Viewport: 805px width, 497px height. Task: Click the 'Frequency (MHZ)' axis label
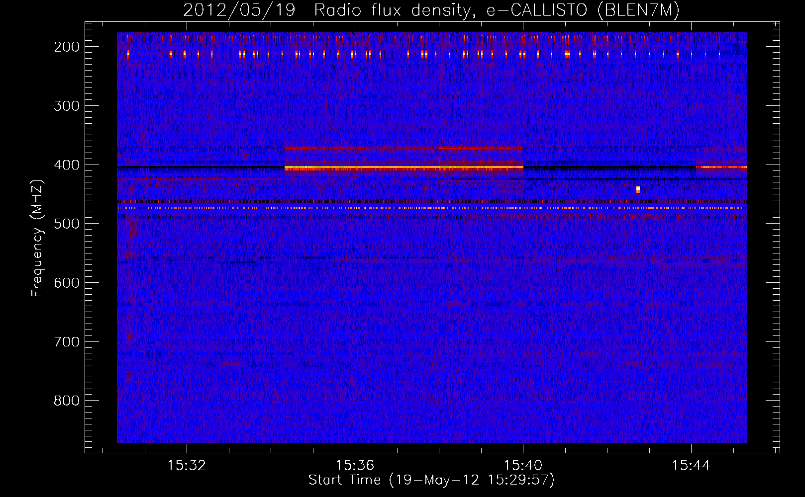[38, 238]
